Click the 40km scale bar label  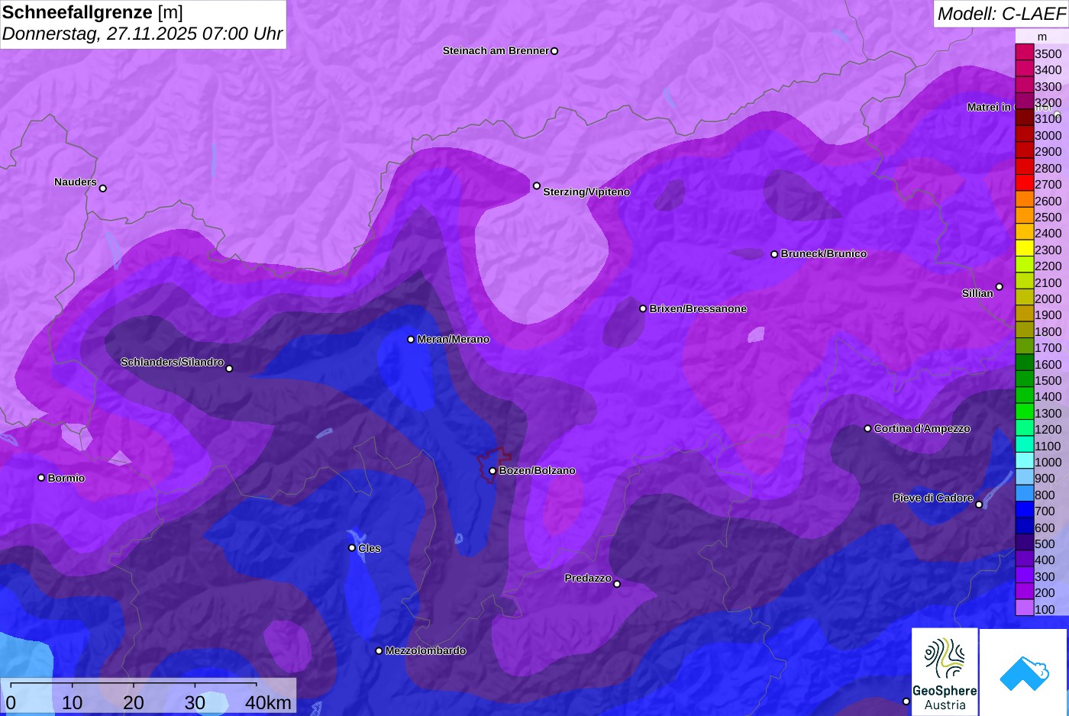(x=268, y=702)
